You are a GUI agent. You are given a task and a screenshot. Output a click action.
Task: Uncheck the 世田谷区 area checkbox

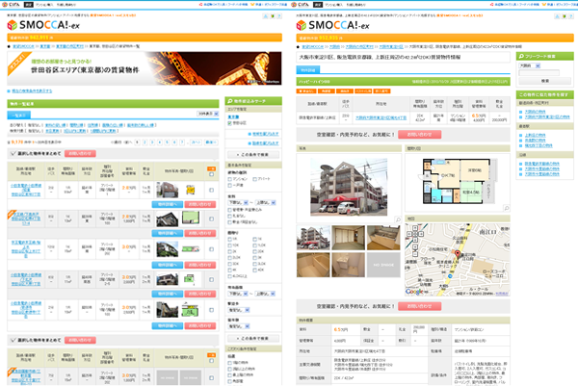229,124
